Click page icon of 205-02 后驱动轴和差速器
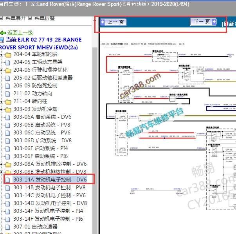This screenshot has height=234, width=236. click(8, 78)
